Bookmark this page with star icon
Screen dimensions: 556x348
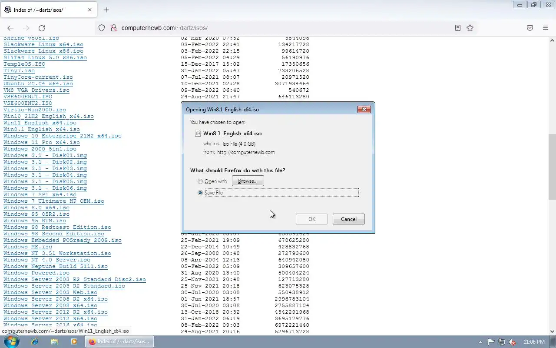click(470, 28)
